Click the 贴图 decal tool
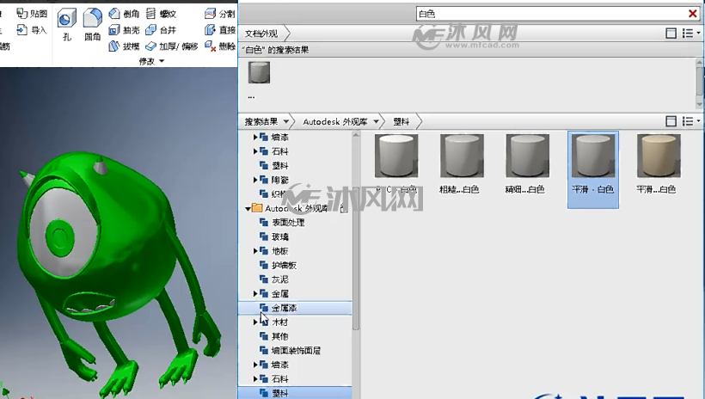Image resolution: width=705 pixels, height=399 pixels. (32, 14)
